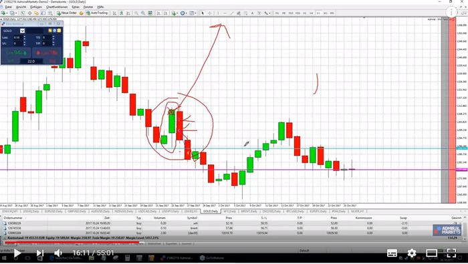
Task: Open the Neue Order dialog
Action: [67, 13]
